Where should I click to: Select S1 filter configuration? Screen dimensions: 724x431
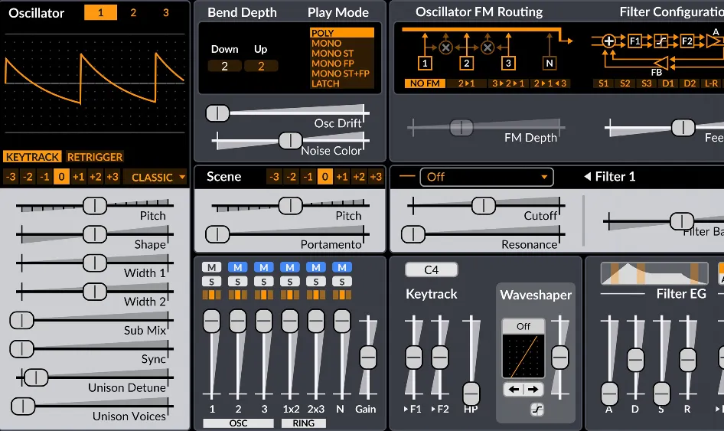(604, 83)
